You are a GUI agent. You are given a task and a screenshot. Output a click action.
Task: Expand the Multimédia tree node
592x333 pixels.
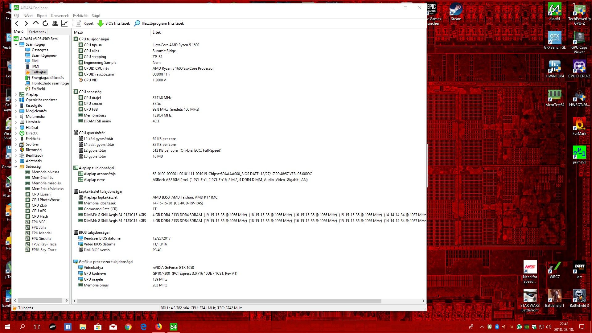click(16, 117)
